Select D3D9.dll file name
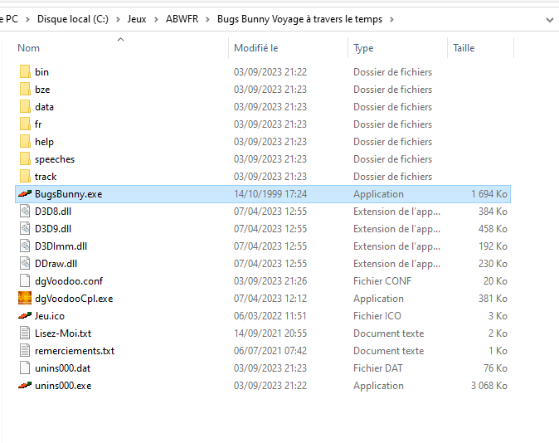This screenshot has width=559, height=443. 53,229
